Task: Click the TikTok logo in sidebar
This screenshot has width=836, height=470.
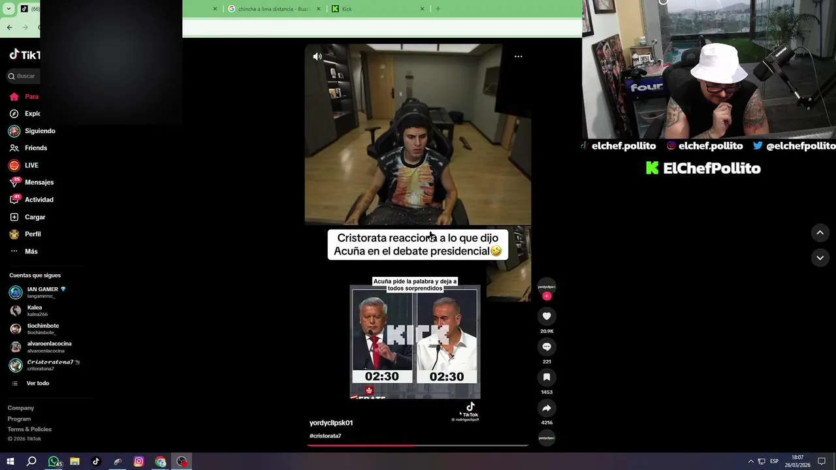Action: 25,55
